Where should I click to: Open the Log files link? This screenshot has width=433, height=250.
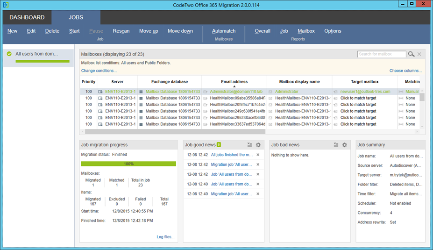(x=165, y=237)
